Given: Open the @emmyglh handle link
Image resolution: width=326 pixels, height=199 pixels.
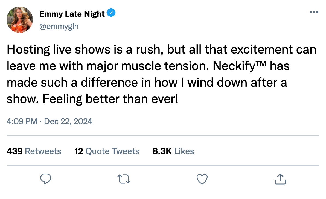Looking at the screenshot, I should click(59, 27).
